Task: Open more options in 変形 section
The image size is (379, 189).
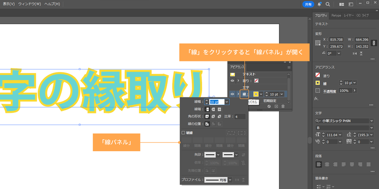Action: point(372,59)
